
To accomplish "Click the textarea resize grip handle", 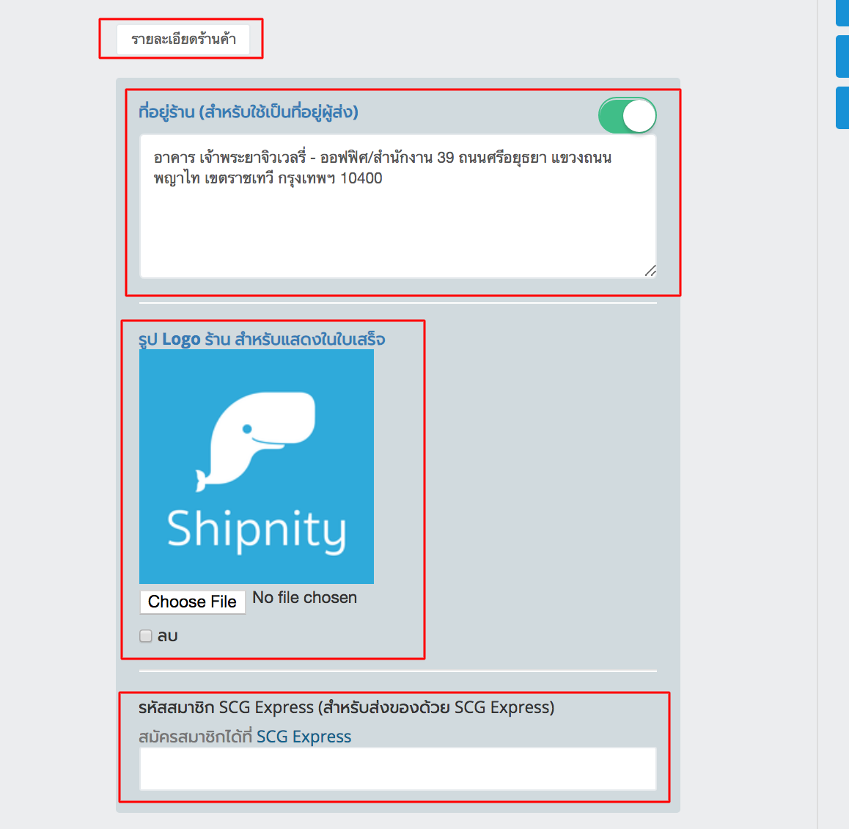I will click(651, 271).
